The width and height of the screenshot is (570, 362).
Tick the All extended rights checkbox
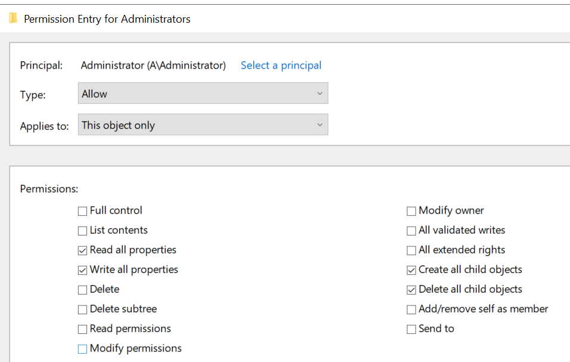point(411,250)
